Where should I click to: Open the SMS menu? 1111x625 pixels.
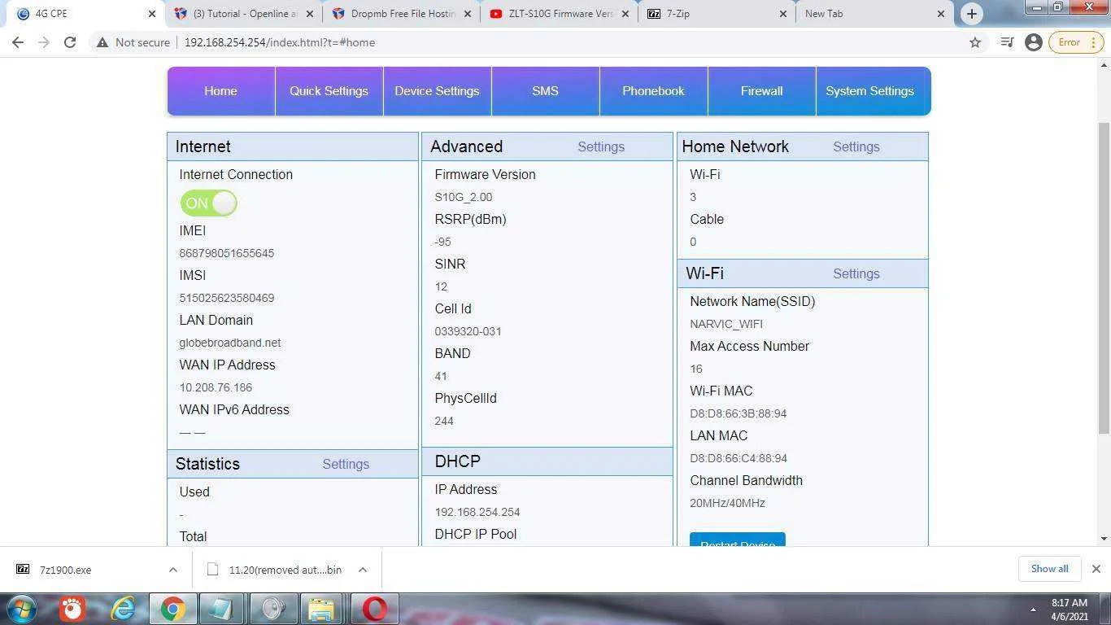click(545, 91)
